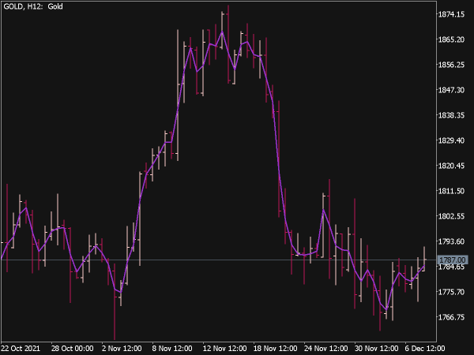The width and height of the screenshot is (474, 355).
Task: Click the 1775.70 price axis label
Action: click(x=451, y=292)
